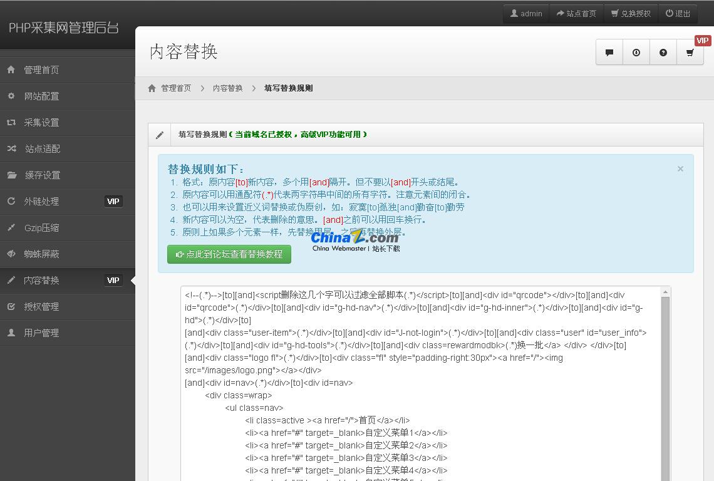Click the shopping cart icon with VIP badge
The image size is (714, 481).
coord(690,53)
